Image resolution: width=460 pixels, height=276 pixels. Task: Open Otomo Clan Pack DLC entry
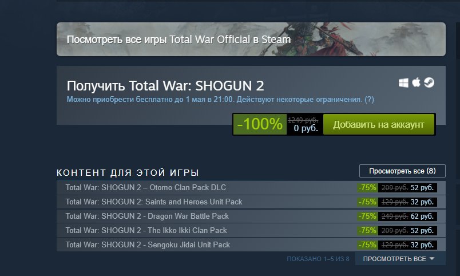[251, 188]
